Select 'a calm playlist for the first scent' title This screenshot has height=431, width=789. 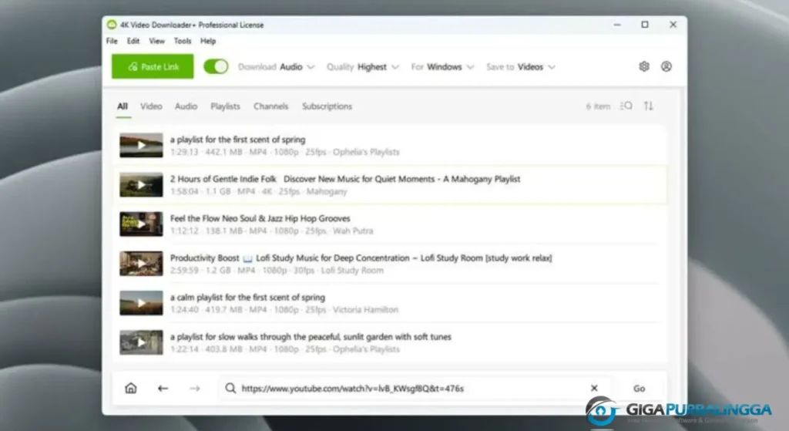247,297
